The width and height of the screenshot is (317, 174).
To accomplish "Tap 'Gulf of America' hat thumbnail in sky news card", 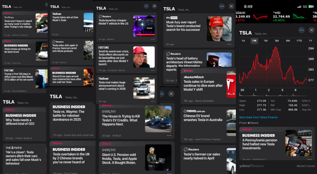I will coord(219,29).
